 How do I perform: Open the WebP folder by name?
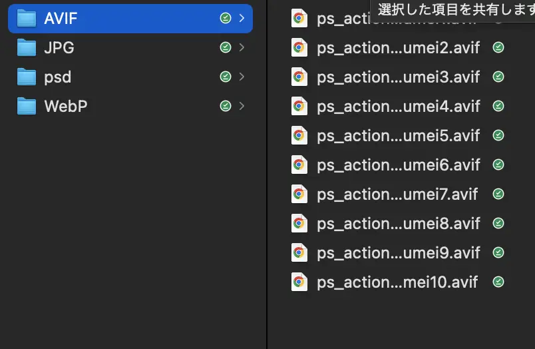(x=65, y=106)
